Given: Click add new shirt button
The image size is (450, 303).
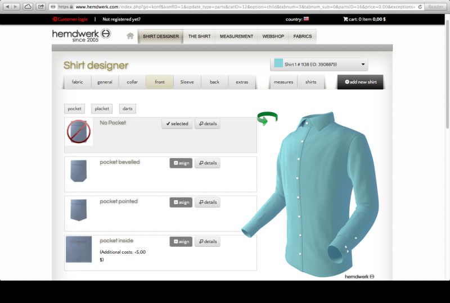Looking at the screenshot, I should (361, 82).
